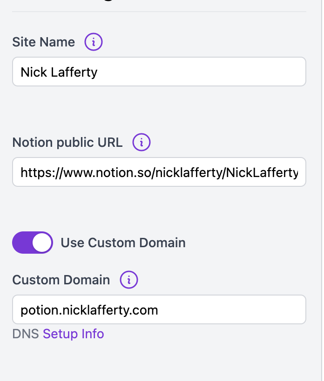Click the potion.nicklafferty.com domain field
Image resolution: width=324 pixels, height=381 pixels.
159,309
